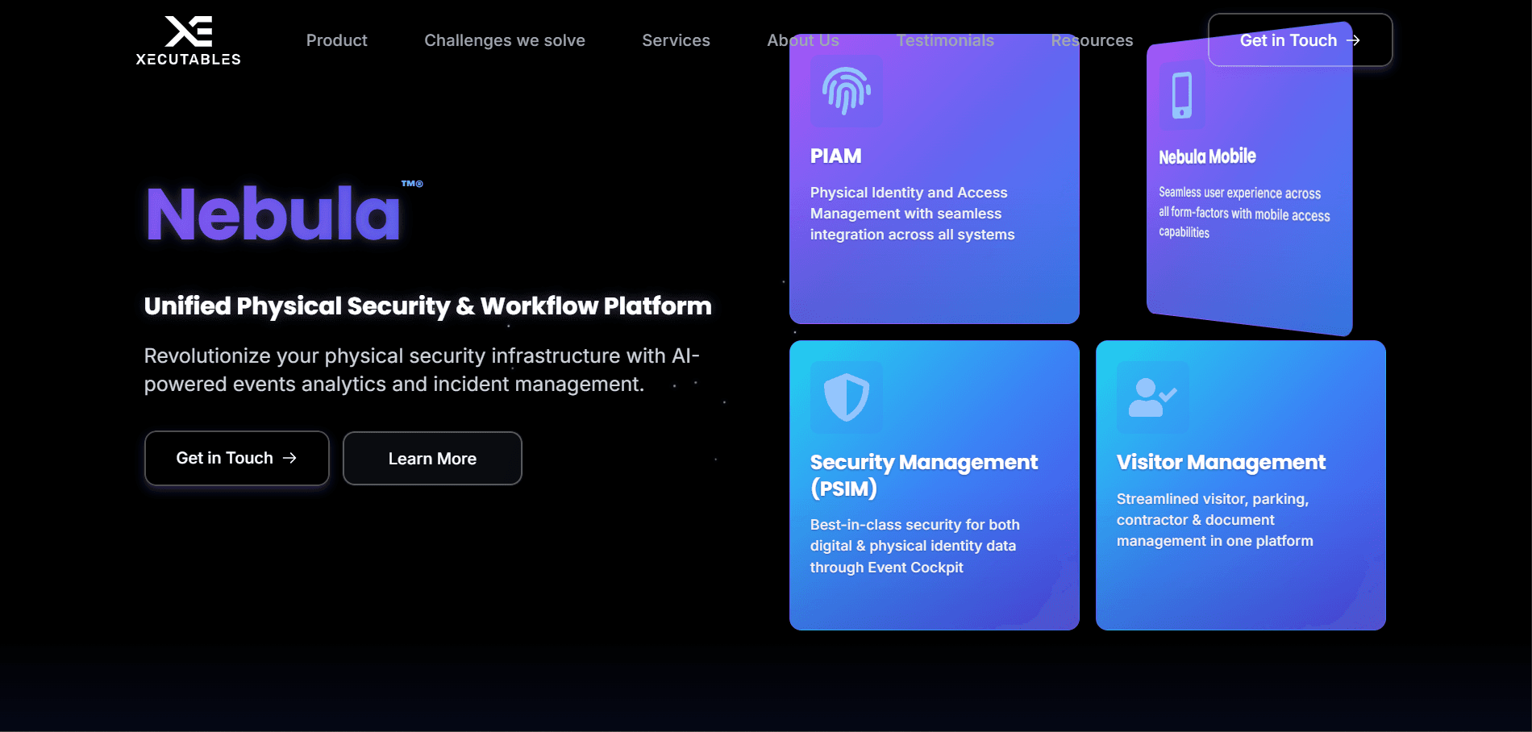Click the large purple Nebula heading
Image resolution: width=1532 pixels, height=732 pixels.
tap(273, 214)
